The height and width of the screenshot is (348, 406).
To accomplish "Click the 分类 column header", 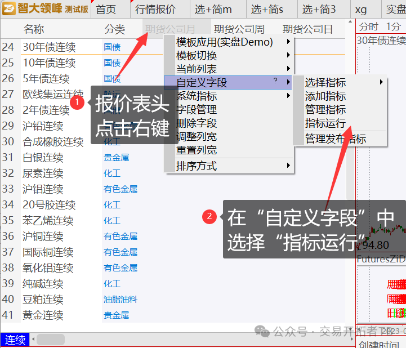I will click(115, 29).
